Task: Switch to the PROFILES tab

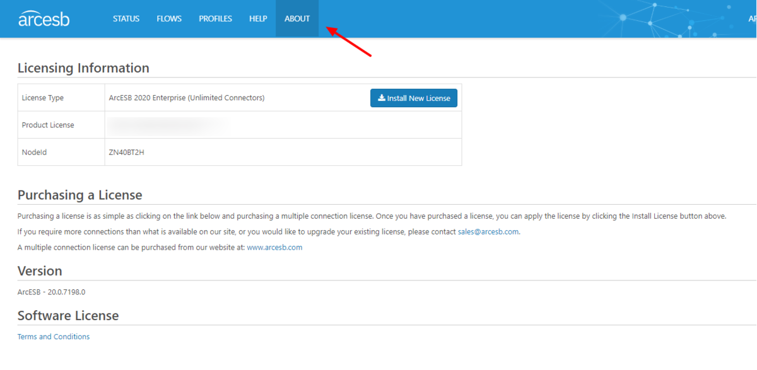Action: [215, 19]
